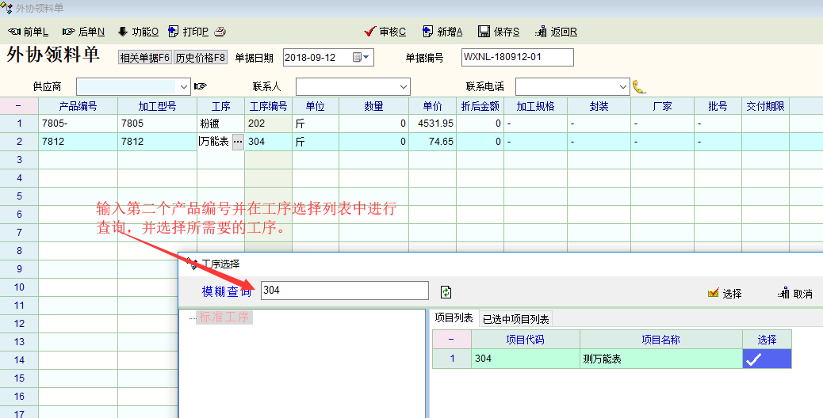Create a new document with 新增
This screenshot has height=418, width=823.
coord(442,32)
